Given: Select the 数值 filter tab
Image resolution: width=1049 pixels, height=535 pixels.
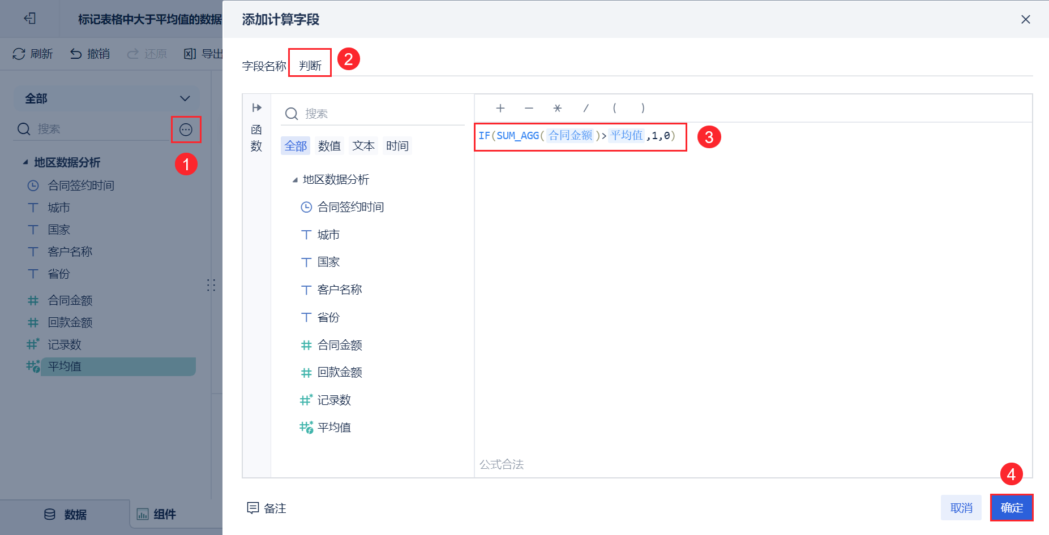Looking at the screenshot, I should [x=329, y=146].
